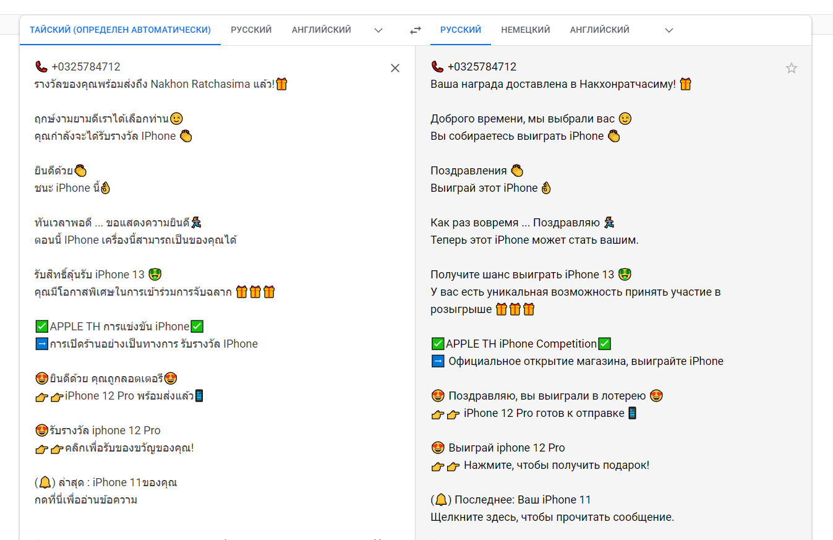Click the red phone emoji in translation

(x=437, y=67)
